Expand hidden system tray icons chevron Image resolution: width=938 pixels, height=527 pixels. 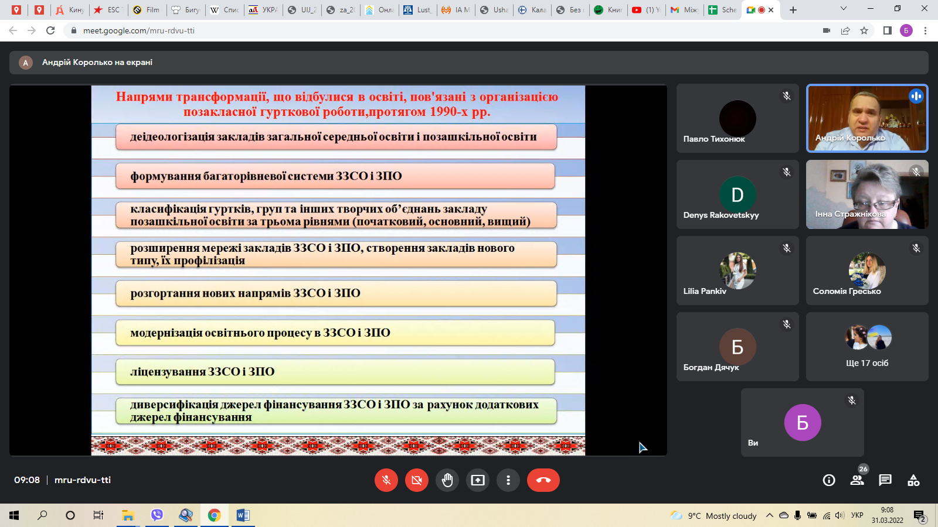[770, 515]
